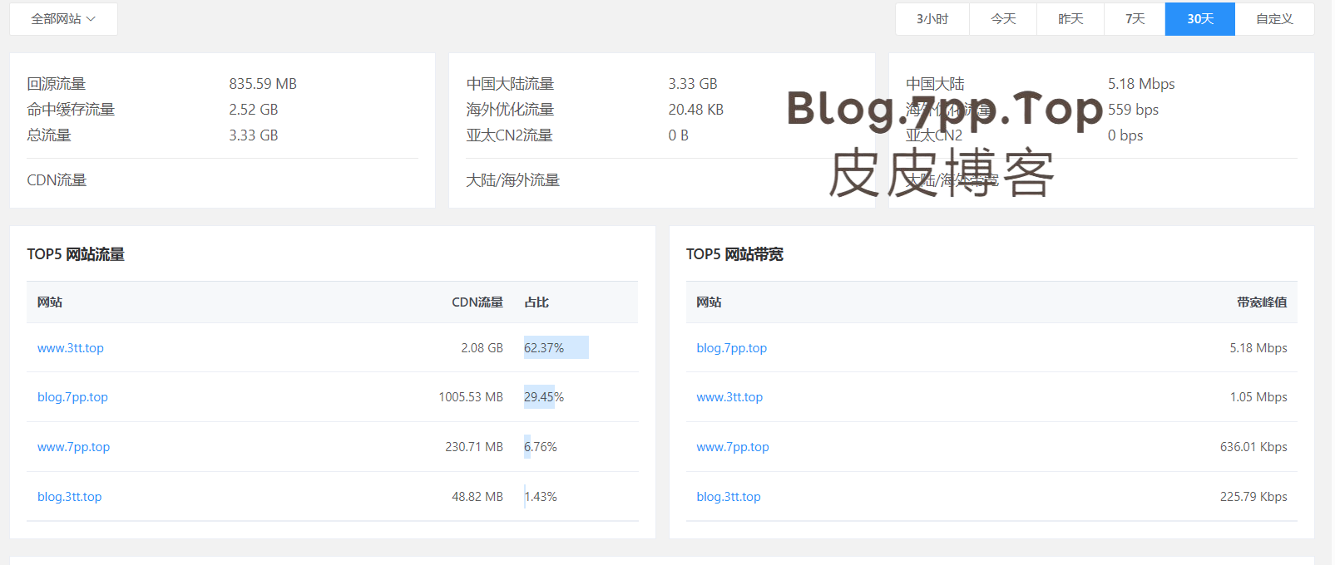Switch to the 今天 time range
Screen dimensions: 1335x565
point(1003,19)
